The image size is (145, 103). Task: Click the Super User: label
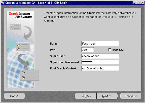[x=58, y=56]
